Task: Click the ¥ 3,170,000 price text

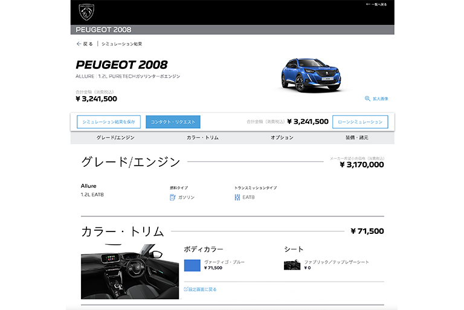Action: click(362, 164)
